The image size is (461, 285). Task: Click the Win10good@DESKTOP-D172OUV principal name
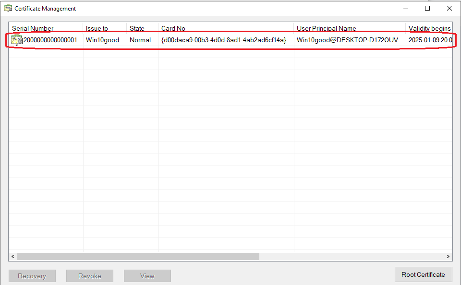pos(347,40)
